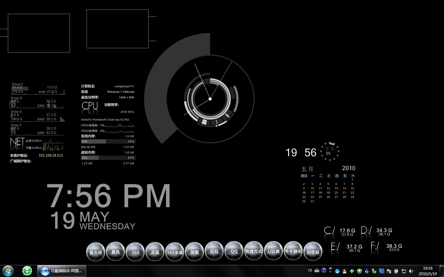
Task: Click the 虚拟内存 32% usage bar
Action: (108, 158)
